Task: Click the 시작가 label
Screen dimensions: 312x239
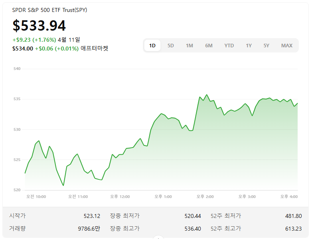Action: pos(17,216)
